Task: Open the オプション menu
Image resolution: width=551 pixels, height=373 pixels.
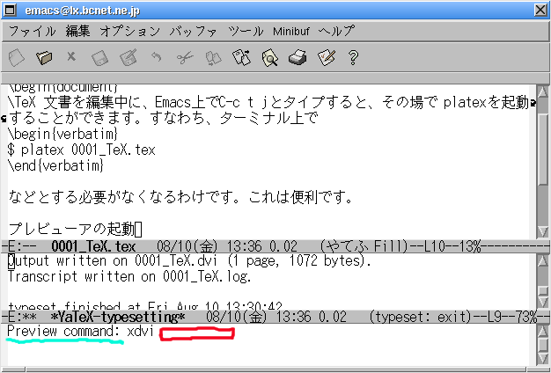Action: tap(130, 32)
